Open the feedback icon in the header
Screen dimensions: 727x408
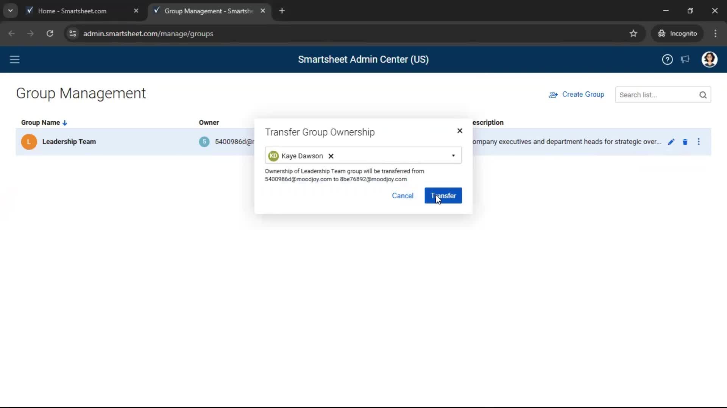click(685, 59)
